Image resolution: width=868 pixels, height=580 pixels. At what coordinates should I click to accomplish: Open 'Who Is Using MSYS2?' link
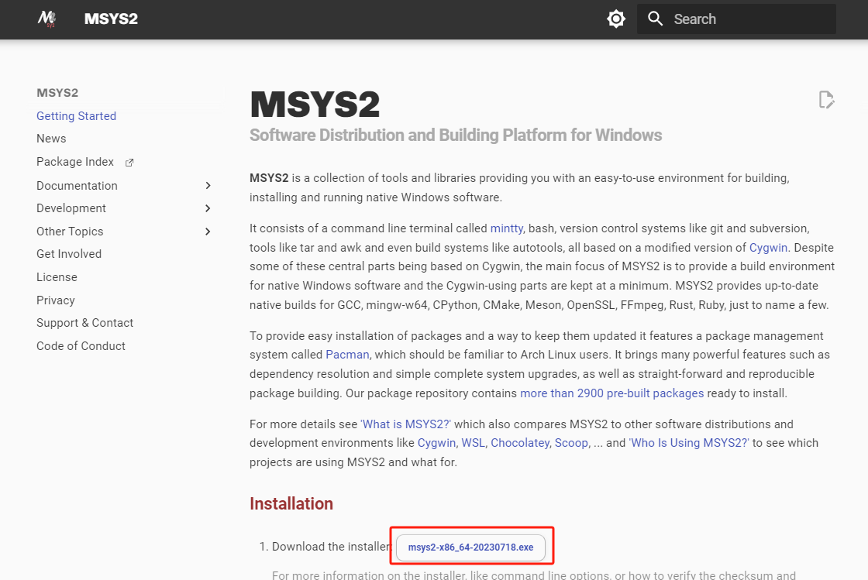689,443
